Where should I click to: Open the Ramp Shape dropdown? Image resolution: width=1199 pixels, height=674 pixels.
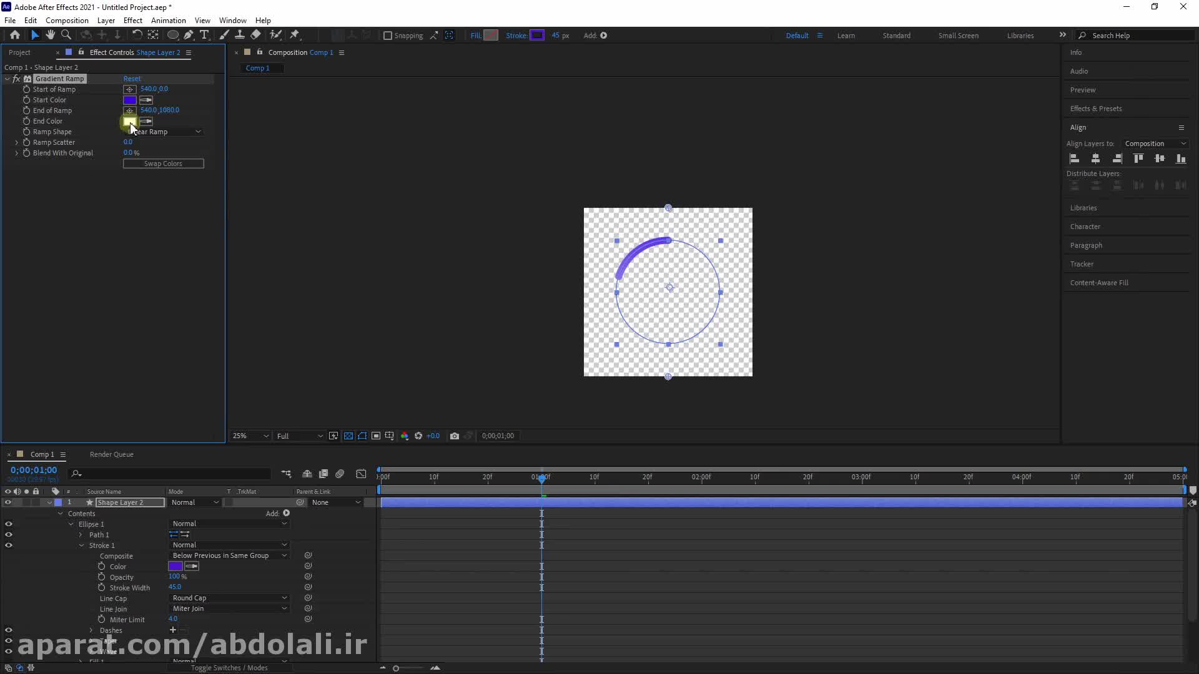click(x=164, y=132)
